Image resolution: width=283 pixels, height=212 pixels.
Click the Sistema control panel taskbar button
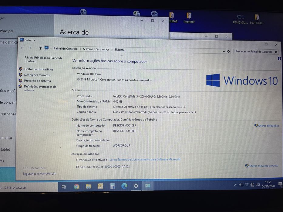point(148,186)
